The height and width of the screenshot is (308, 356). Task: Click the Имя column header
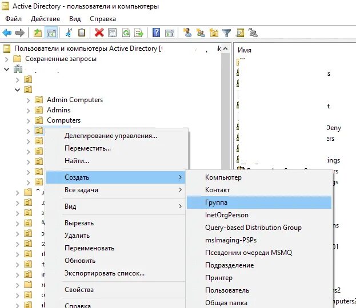(x=245, y=50)
